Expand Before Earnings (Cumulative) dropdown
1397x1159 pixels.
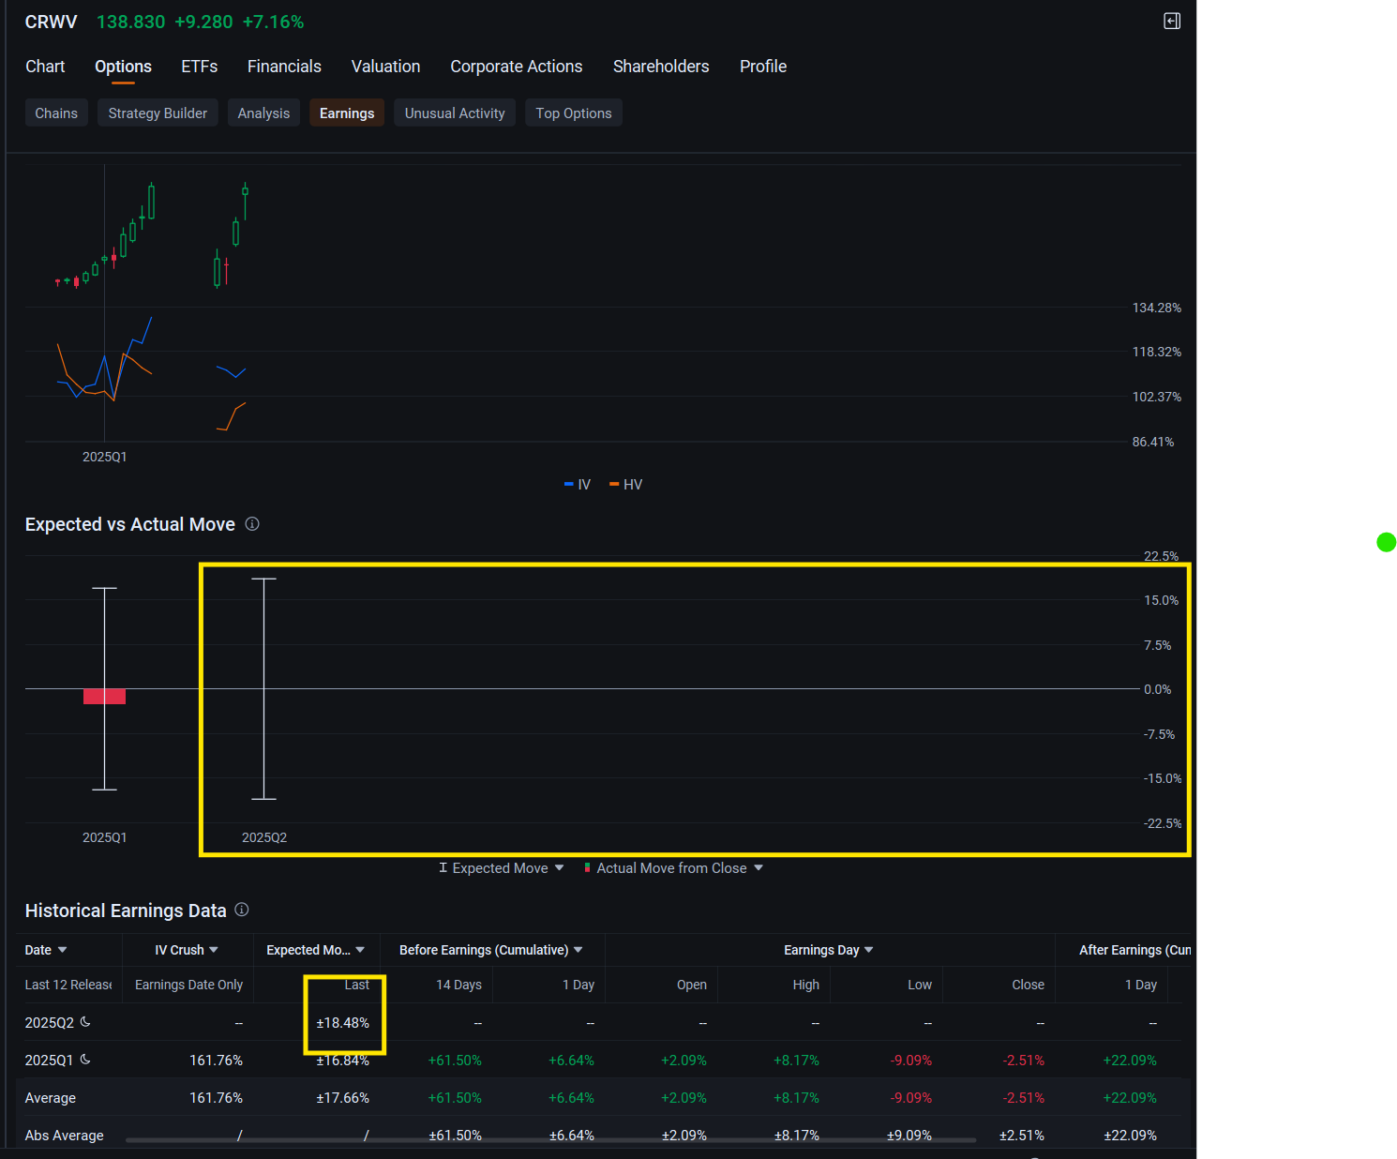[578, 950]
